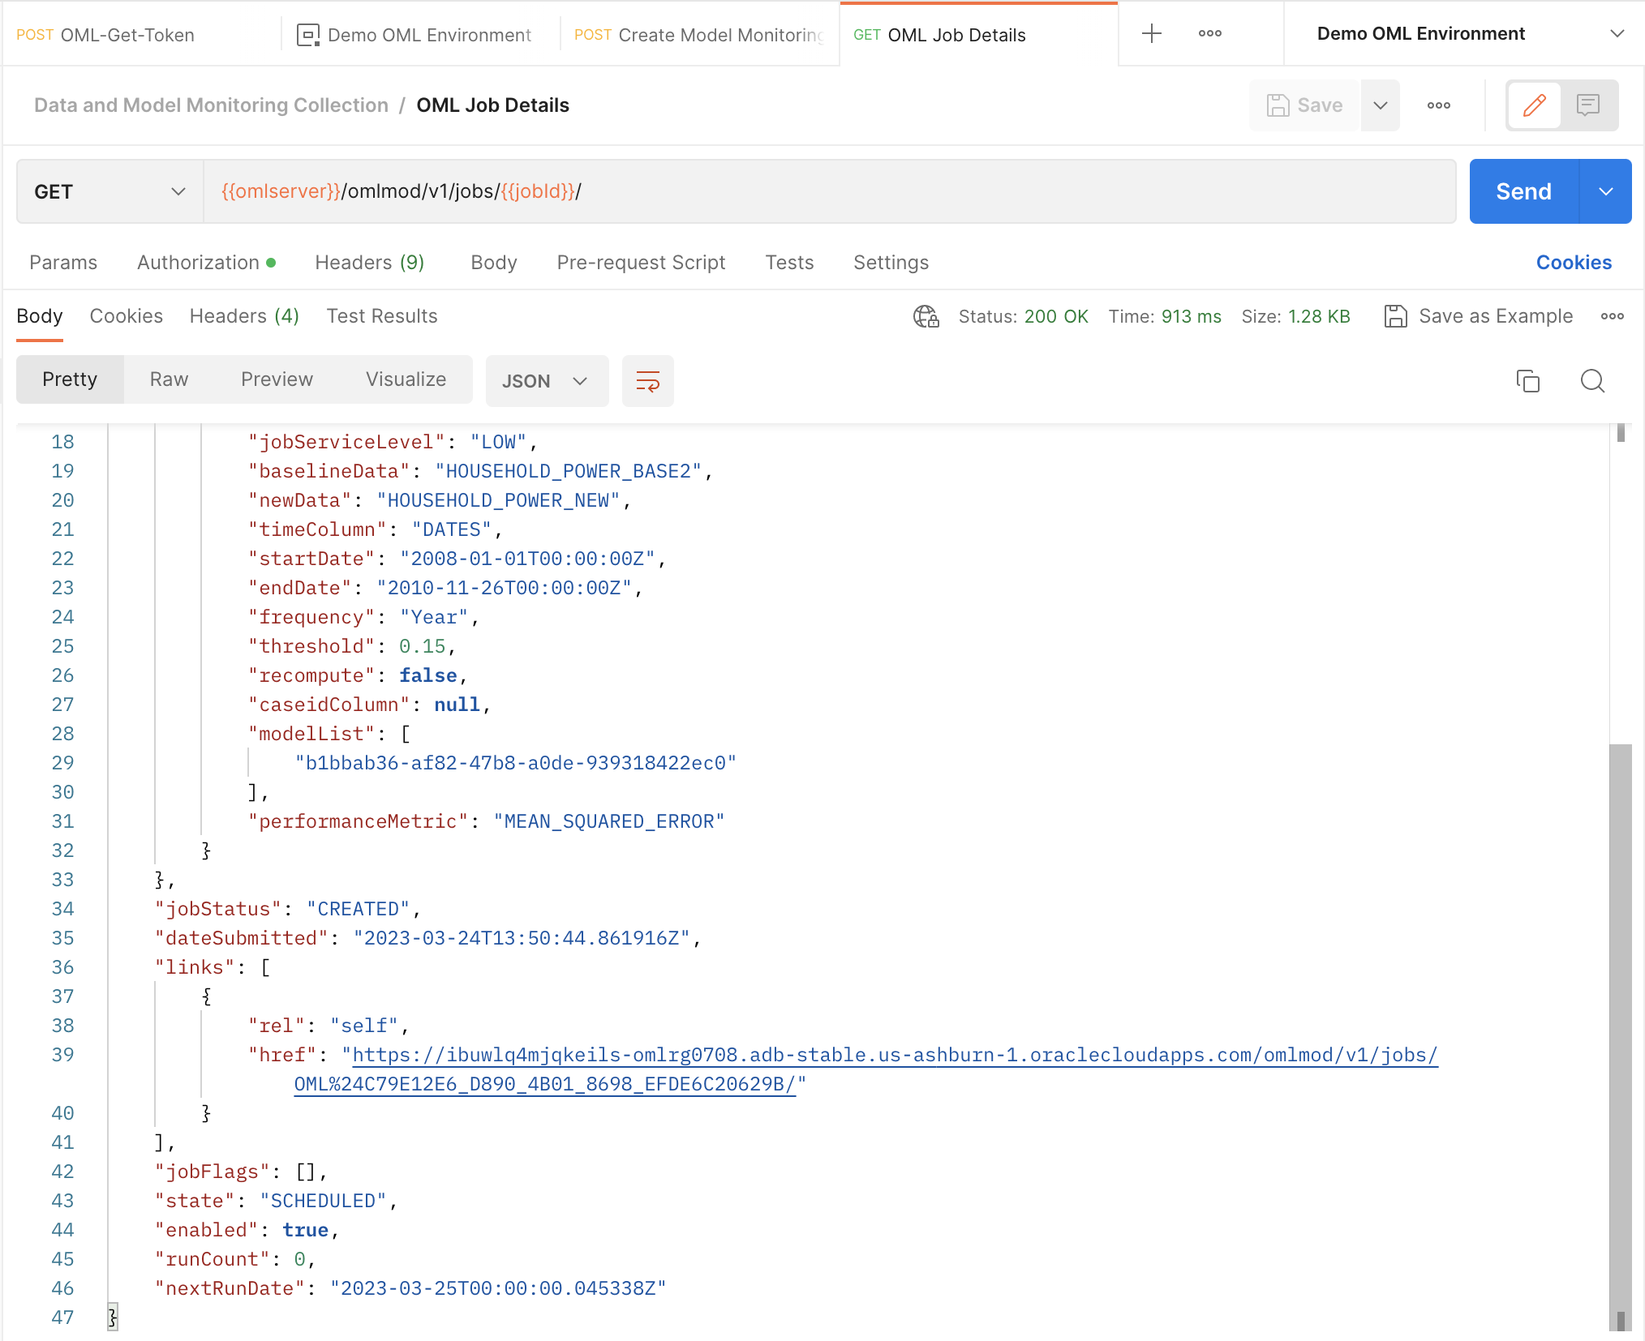Open the comments icon panel
Image resolution: width=1645 pixels, height=1341 pixels.
[1587, 105]
